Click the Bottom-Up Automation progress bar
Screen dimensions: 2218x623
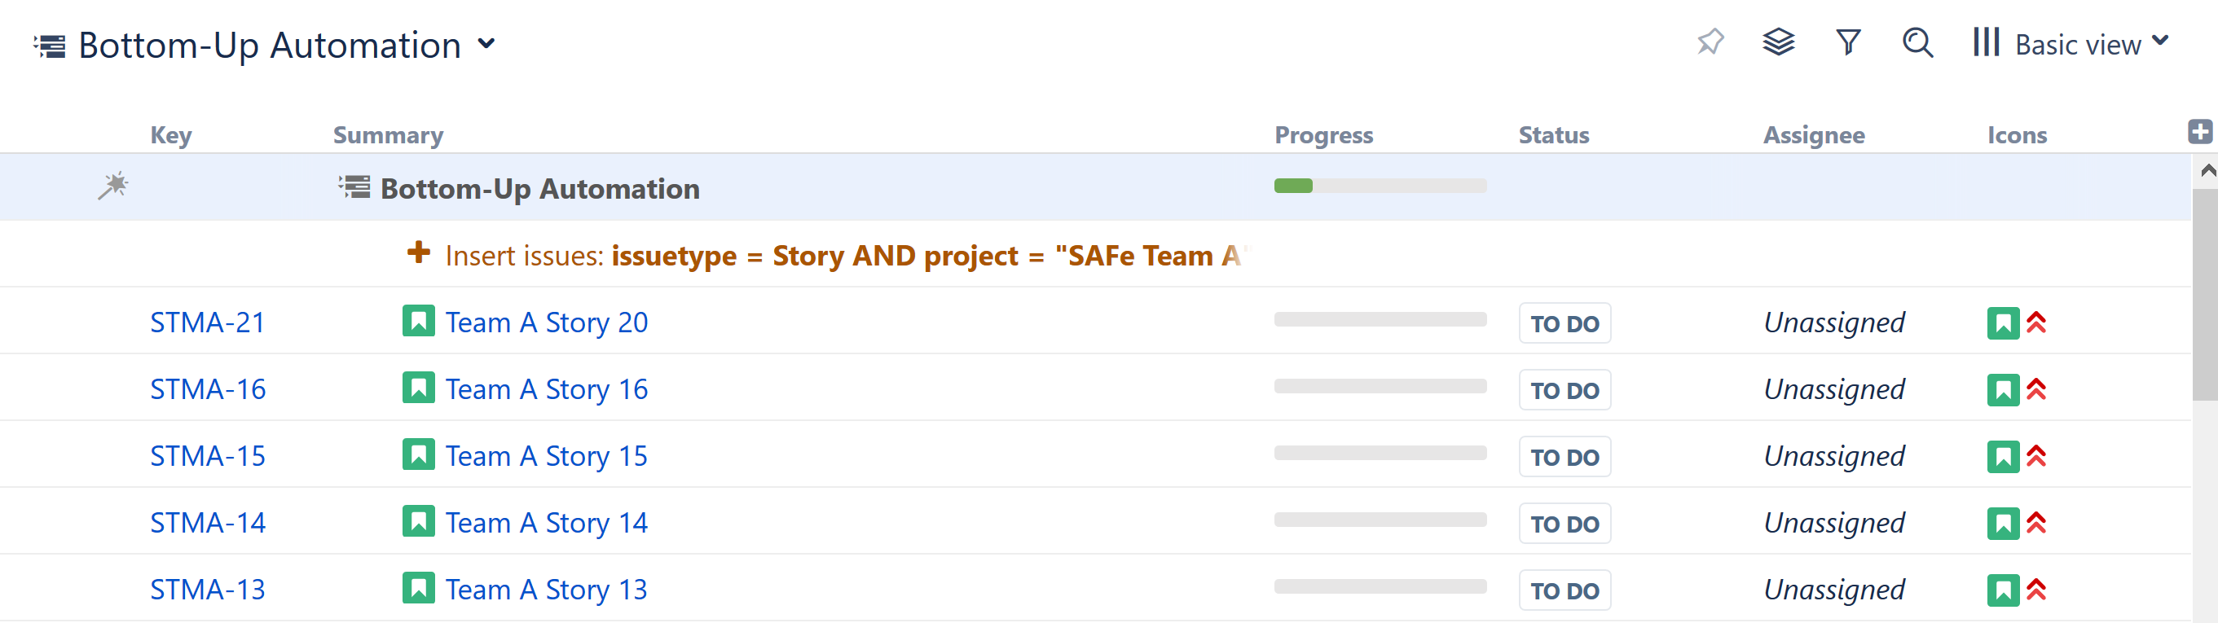click(x=1380, y=186)
